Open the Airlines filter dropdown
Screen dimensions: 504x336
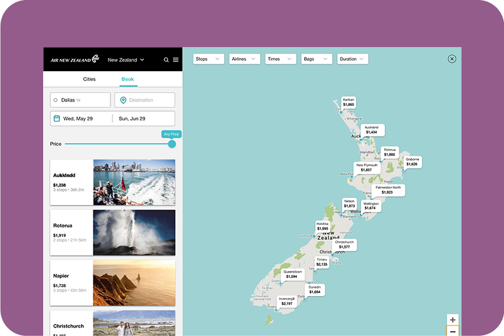pyautogui.click(x=244, y=59)
